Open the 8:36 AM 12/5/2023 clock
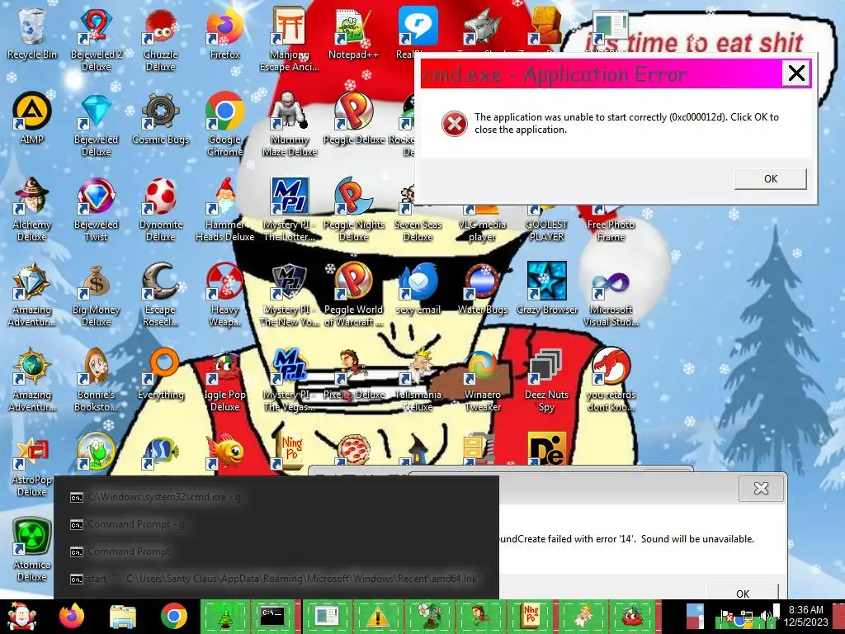 [x=806, y=616]
